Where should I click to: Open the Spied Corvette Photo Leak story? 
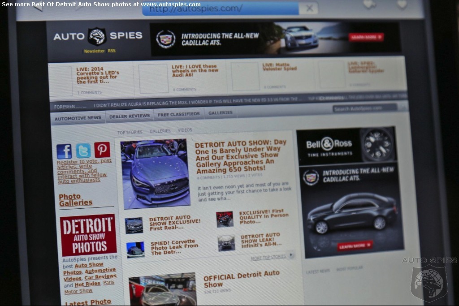[x=174, y=247]
